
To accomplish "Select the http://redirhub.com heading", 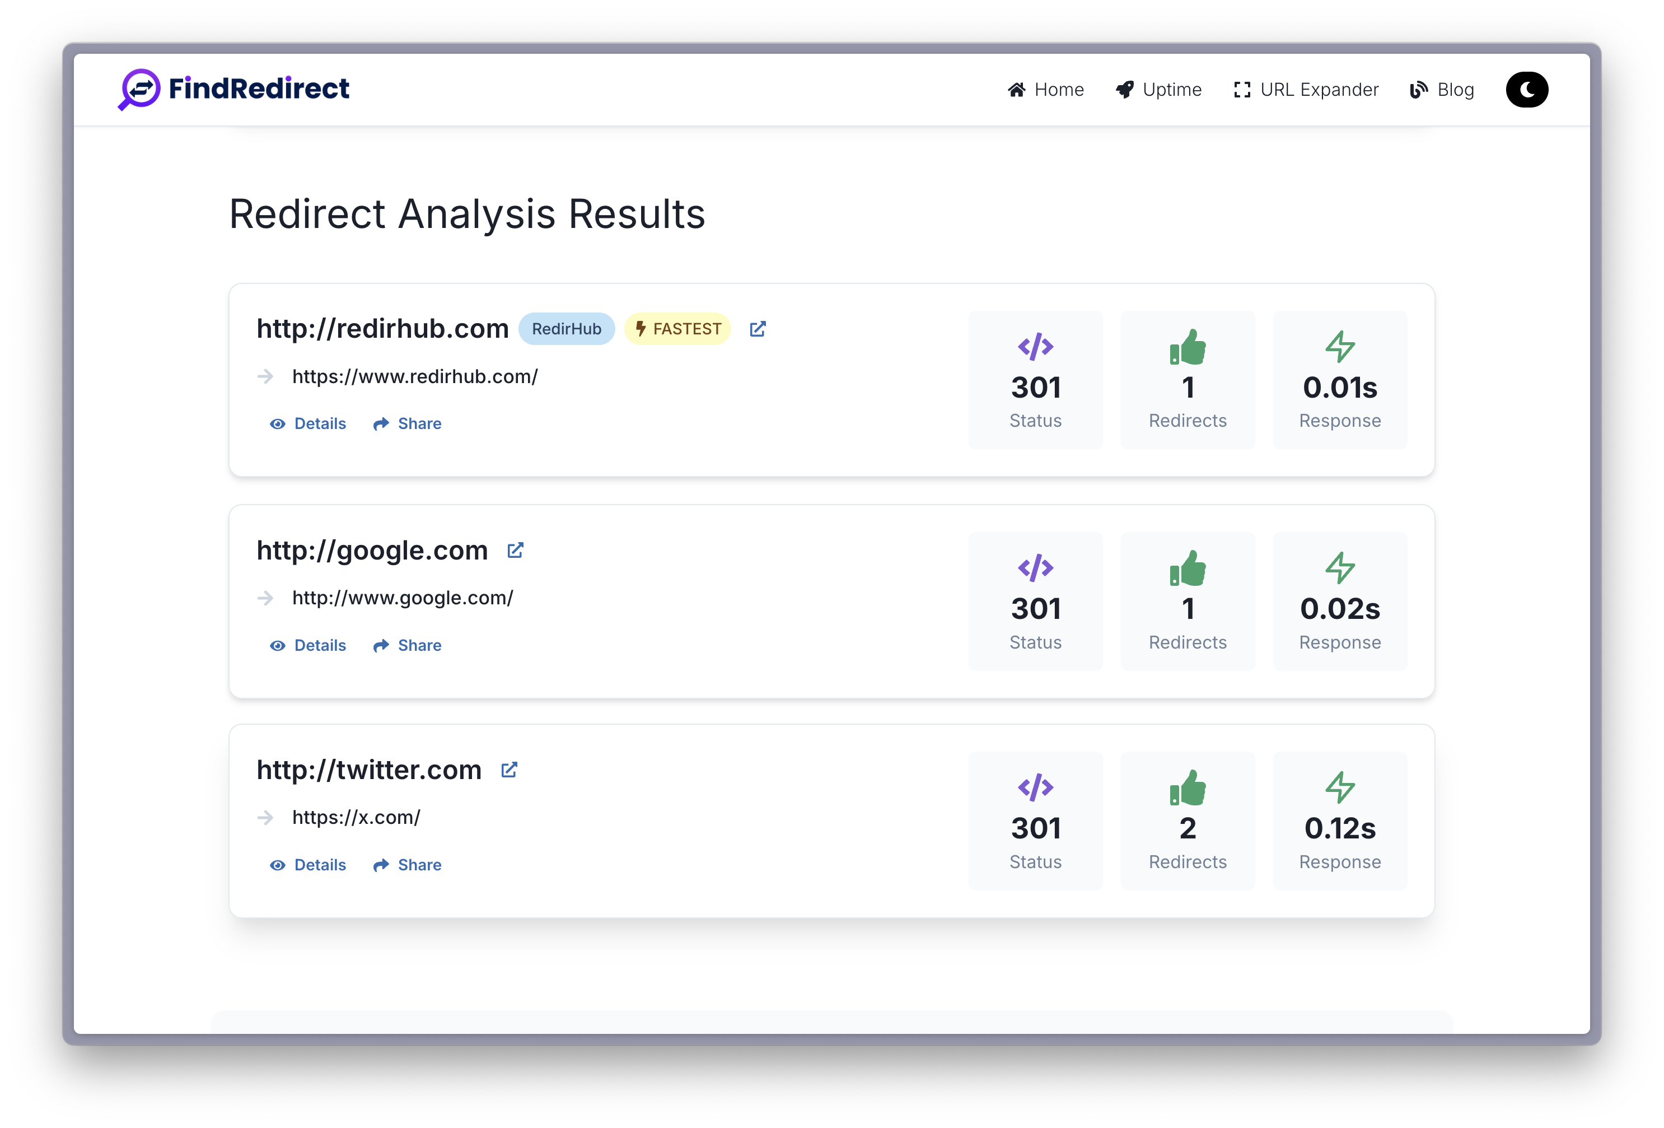I will (382, 329).
